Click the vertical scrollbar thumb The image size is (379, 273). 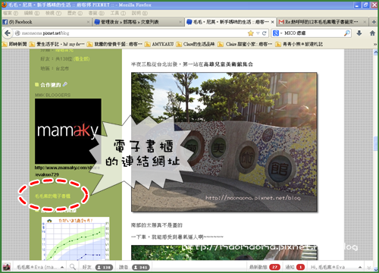click(375, 143)
